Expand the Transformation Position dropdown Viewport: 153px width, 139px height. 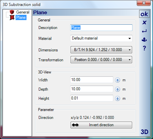[101, 60]
